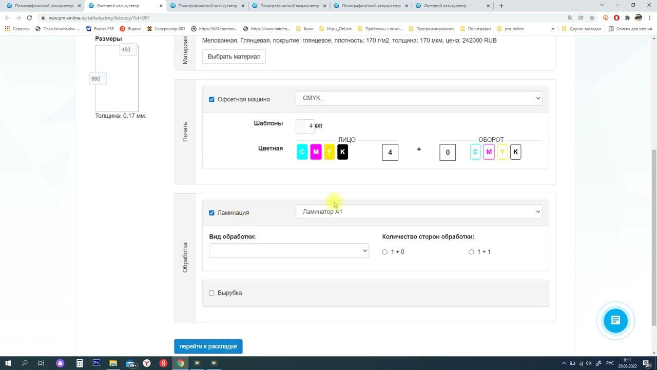The height and width of the screenshot is (370, 657).
Task: Launch the Calculator from the taskbar
Action: click(x=80, y=363)
